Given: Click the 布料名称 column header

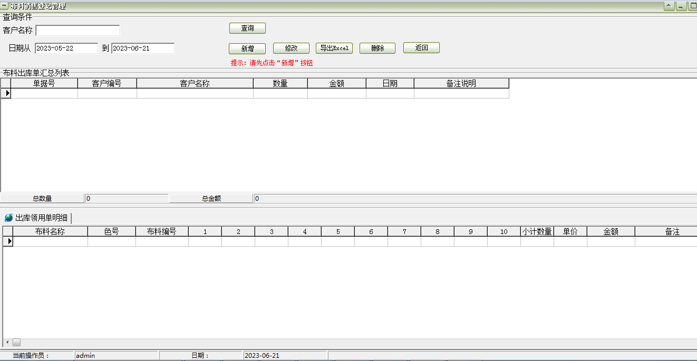Looking at the screenshot, I should 50,231.
